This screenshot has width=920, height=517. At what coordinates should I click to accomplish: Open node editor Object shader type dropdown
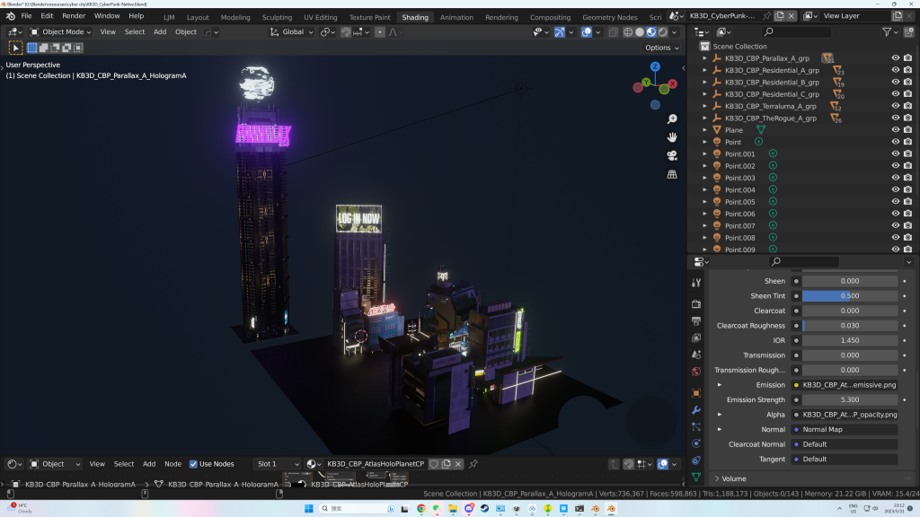pos(55,464)
